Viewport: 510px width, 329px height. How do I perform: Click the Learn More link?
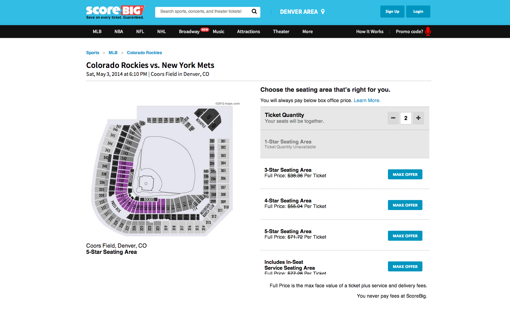367,100
